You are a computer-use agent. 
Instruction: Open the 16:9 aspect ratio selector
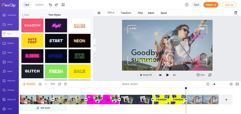click(27, 5)
